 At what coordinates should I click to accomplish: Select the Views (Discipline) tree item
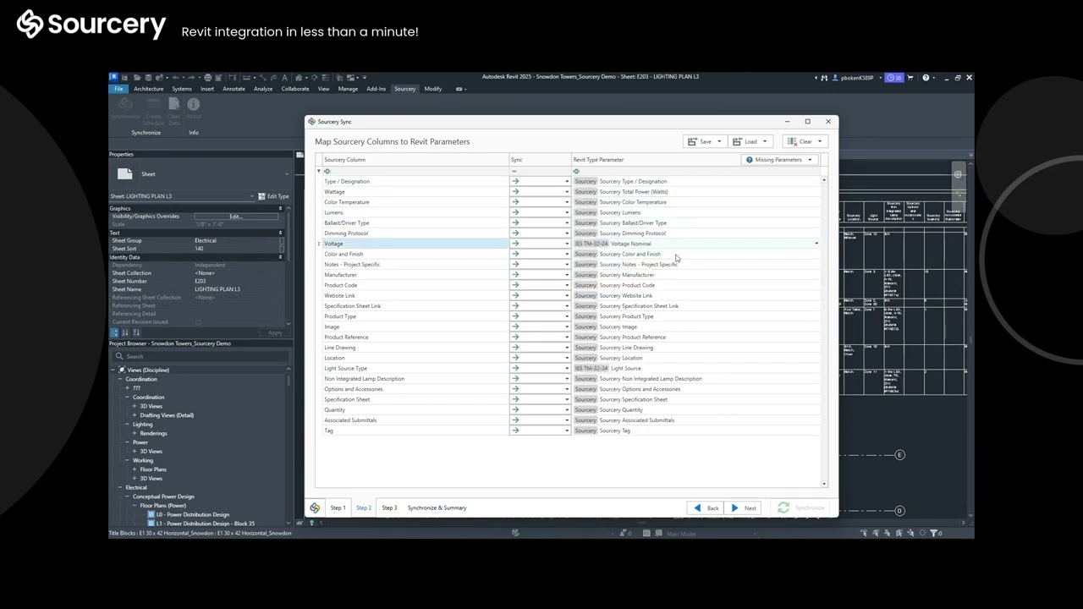pyautogui.click(x=148, y=370)
